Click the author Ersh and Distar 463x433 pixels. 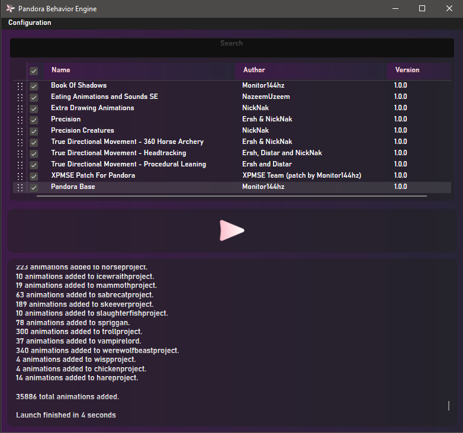[x=267, y=164]
